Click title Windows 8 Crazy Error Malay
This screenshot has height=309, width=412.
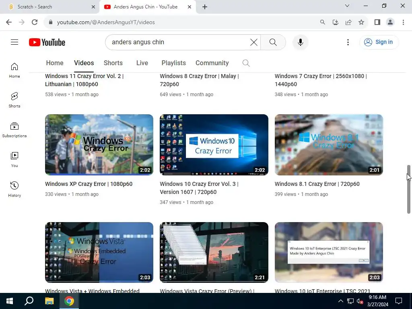point(200,80)
